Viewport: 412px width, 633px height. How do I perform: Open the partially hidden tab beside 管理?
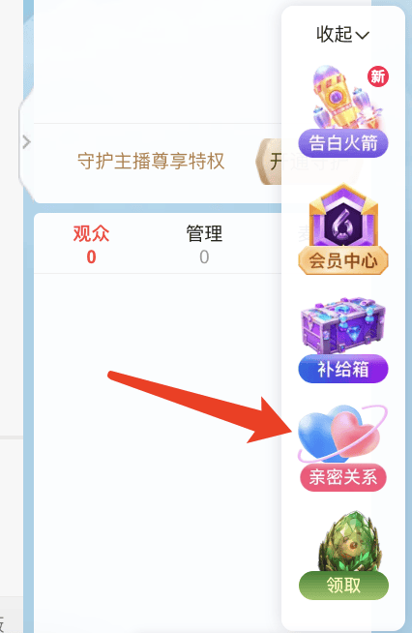[304, 235]
